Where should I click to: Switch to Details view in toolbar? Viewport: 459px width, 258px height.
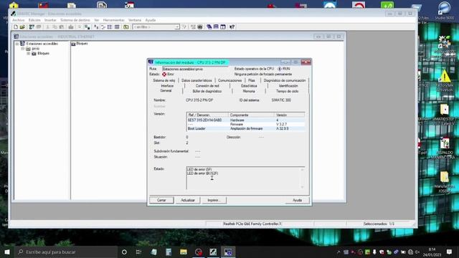click(x=117, y=27)
